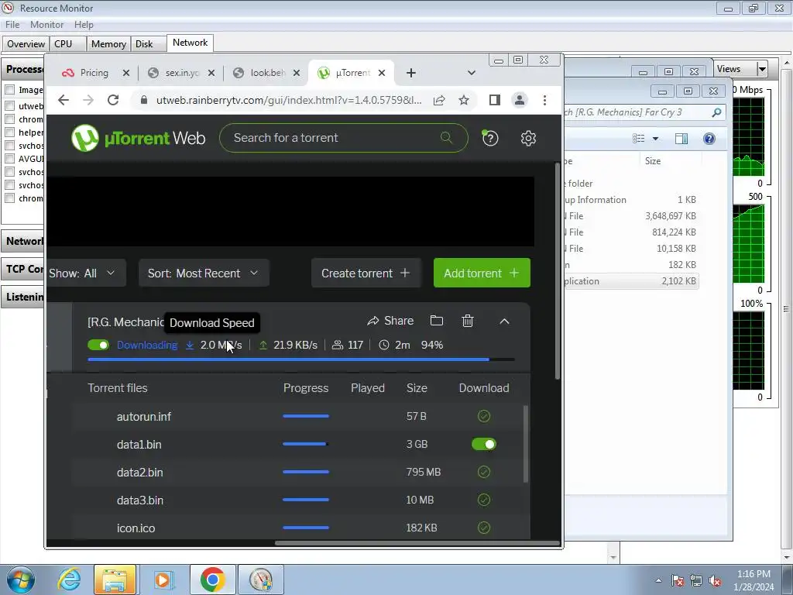Open Windows Media Player from taskbar
Viewport: 793px width, 595px height.
click(x=163, y=580)
